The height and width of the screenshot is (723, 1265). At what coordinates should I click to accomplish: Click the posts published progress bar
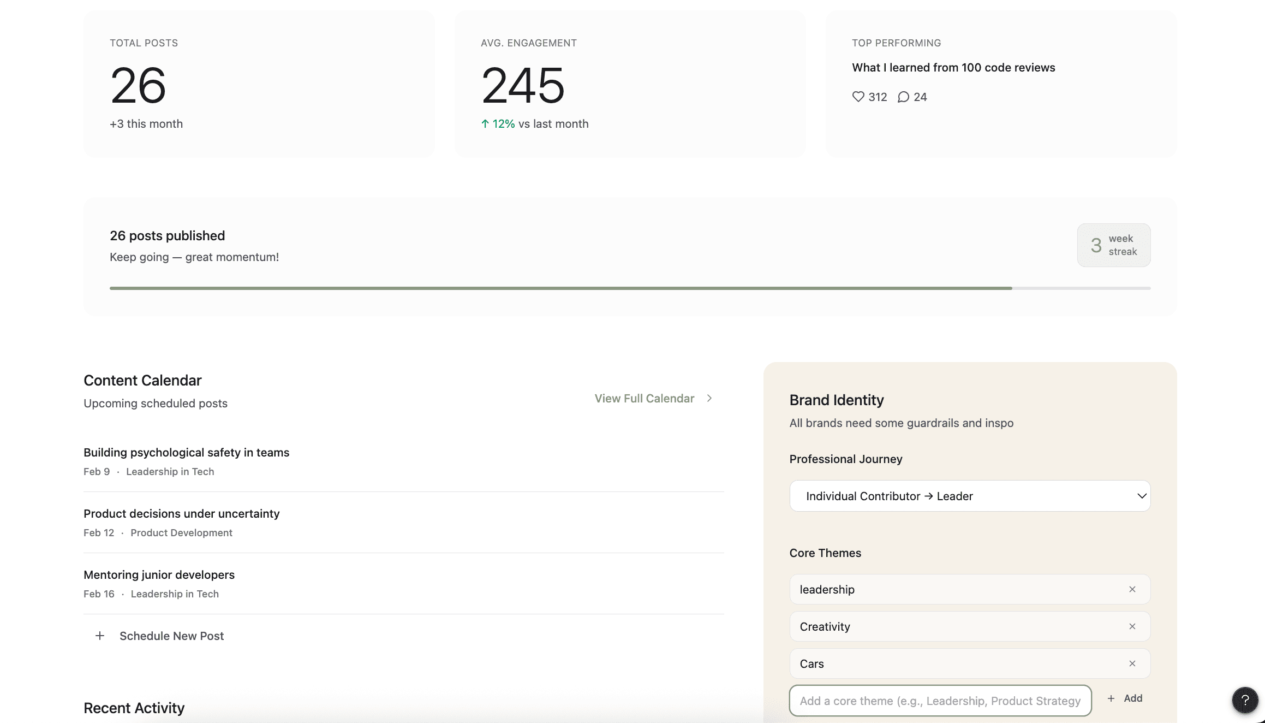tap(630, 288)
